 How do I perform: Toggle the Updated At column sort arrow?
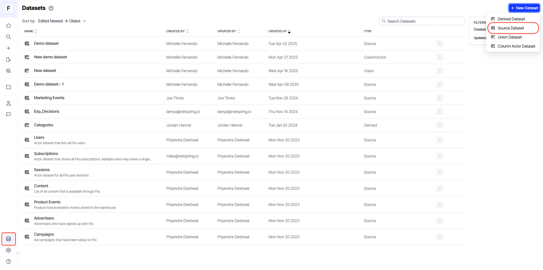pos(289,31)
